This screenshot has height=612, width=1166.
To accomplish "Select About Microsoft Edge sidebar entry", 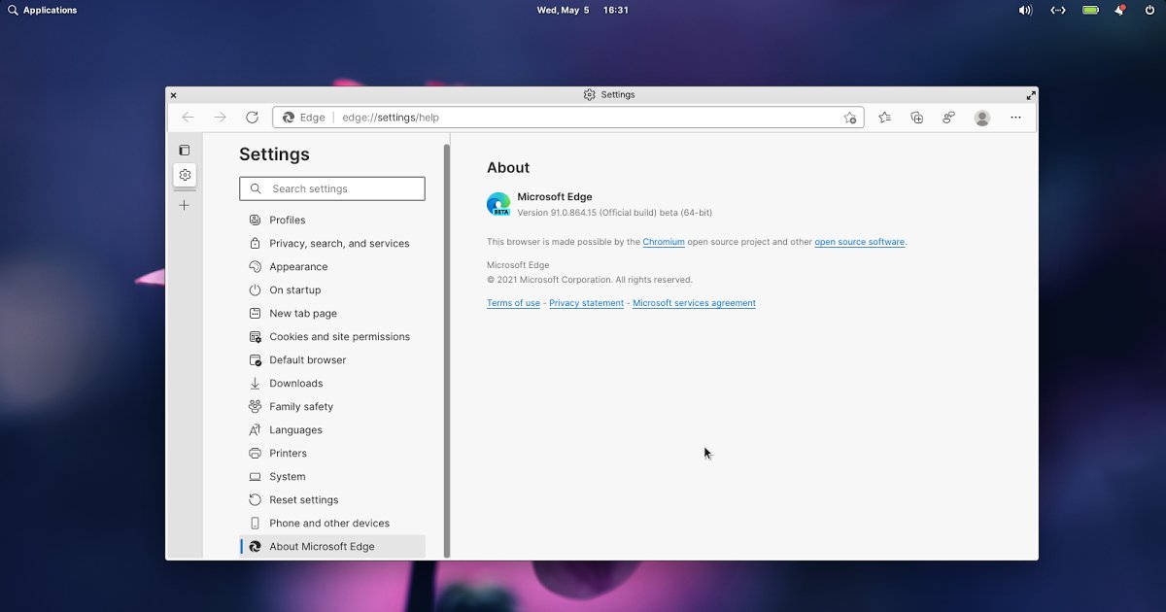I will tap(322, 546).
